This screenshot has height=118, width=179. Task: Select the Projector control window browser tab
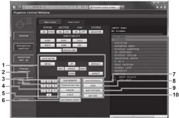(104, 7)
